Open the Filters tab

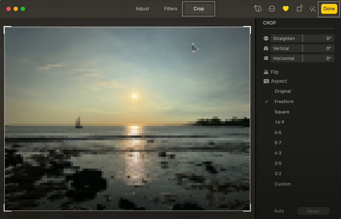click(170, 9)
